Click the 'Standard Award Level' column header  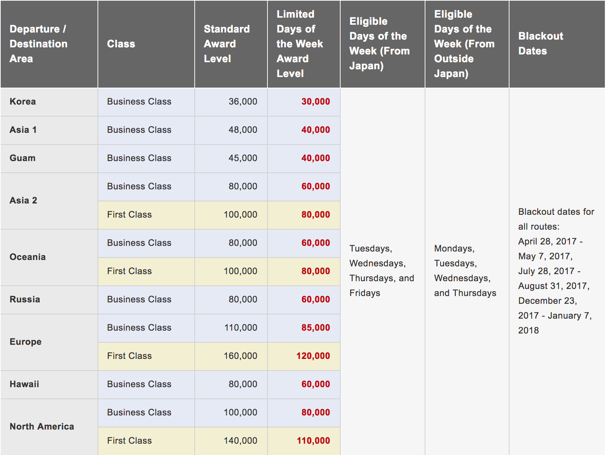[231, 44]
